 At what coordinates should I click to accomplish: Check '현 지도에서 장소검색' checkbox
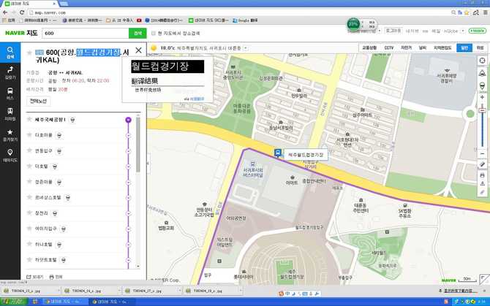click(154, 34)
